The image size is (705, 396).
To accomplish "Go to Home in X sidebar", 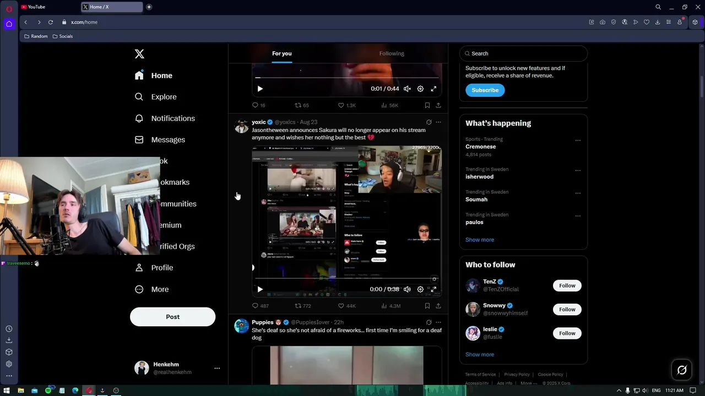I will click(x=154, y=75).
